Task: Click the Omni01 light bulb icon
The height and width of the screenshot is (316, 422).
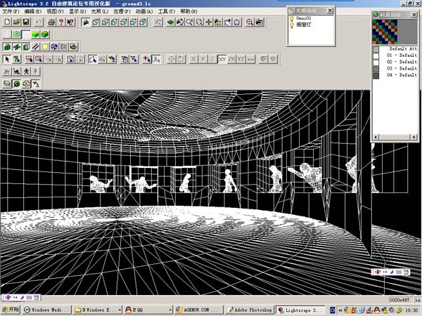Action: pyautogui.click(x=291, y=18)
